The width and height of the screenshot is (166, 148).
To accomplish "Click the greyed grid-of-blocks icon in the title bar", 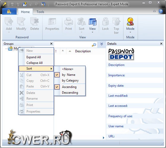I will 12,4.
